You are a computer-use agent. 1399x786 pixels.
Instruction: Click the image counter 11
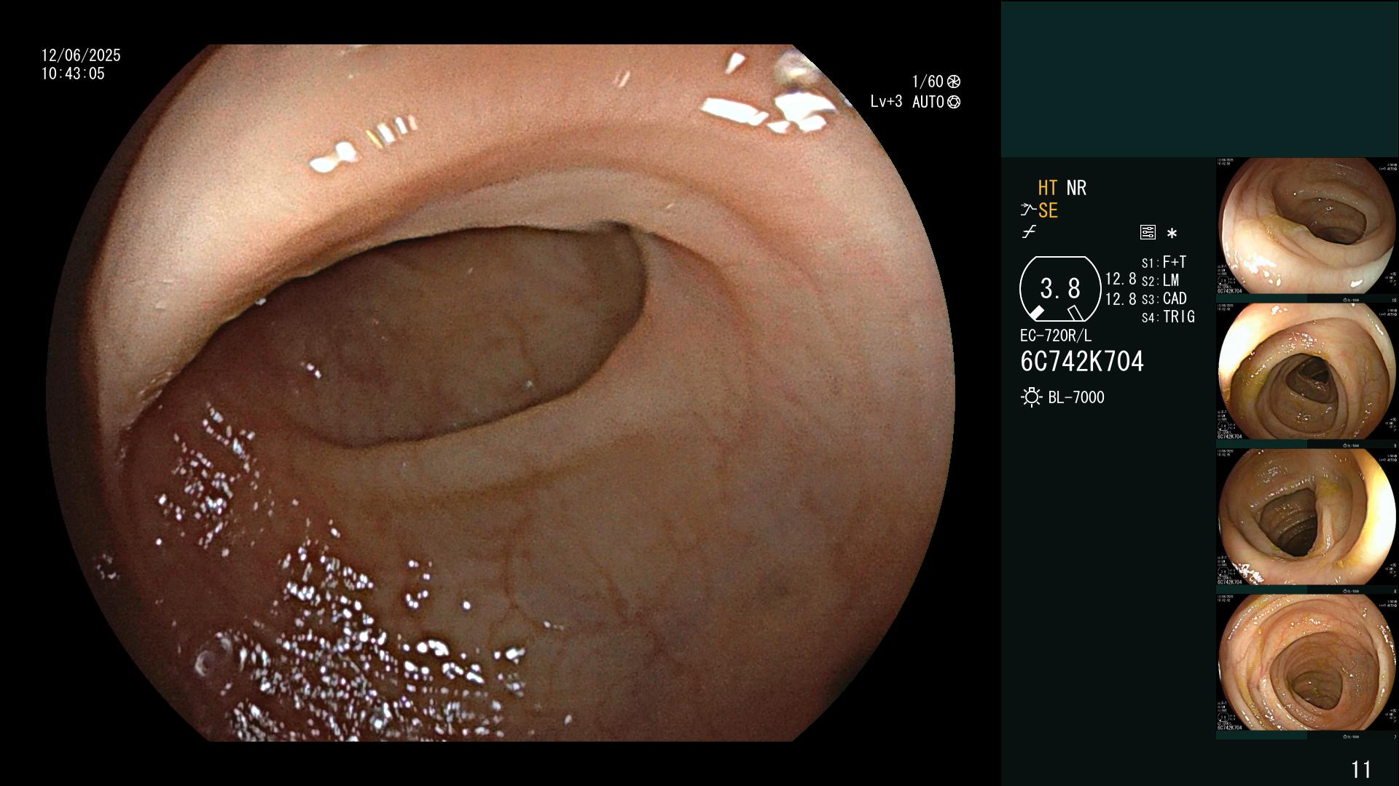(1361, 769)
